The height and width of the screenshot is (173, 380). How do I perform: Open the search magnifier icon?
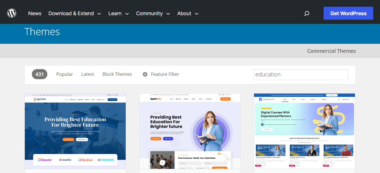point(307,13)
